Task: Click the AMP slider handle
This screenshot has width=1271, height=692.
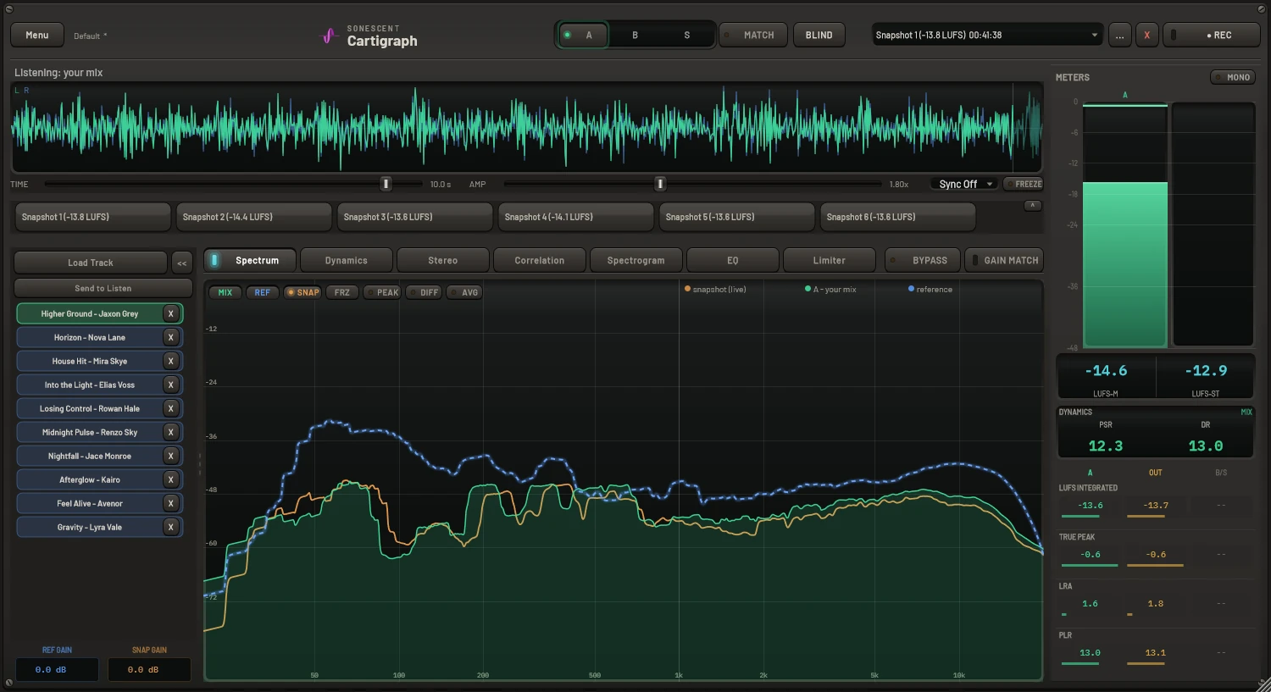Action: click(x=660, y=184)
